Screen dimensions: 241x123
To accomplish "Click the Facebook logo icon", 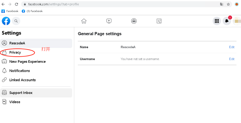I will pos(6,21).
